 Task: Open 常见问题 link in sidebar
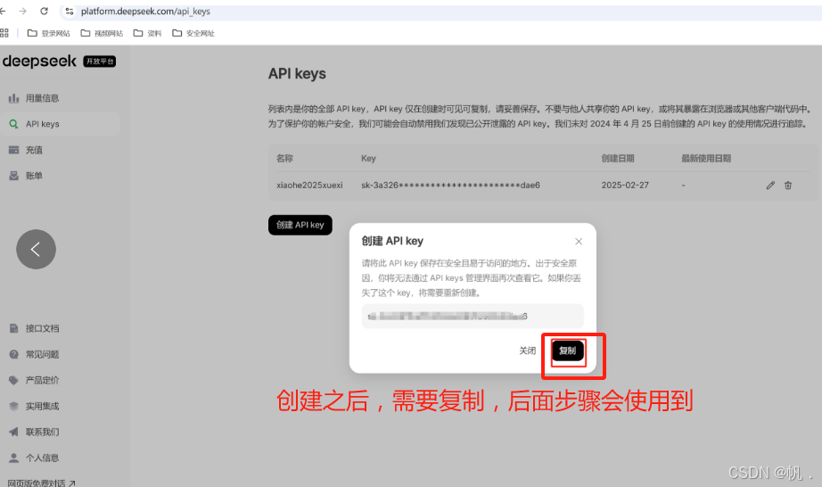point(42,354)
